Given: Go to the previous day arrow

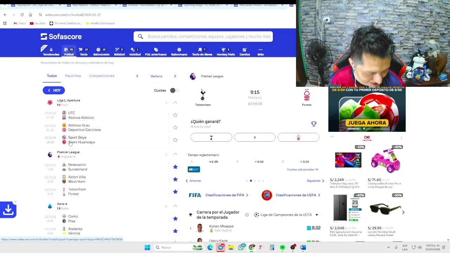Looking at the screenshot, I should [137, 76].
